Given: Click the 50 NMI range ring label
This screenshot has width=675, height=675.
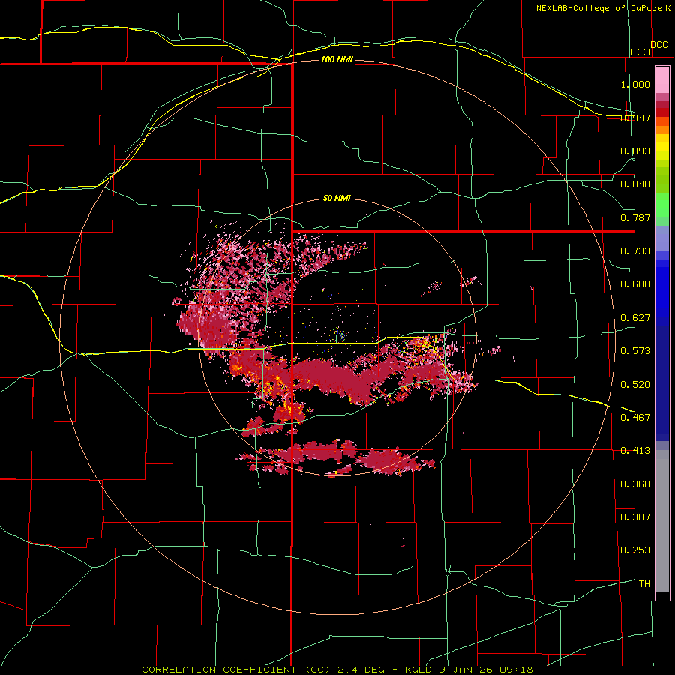Looking at the screenshot, I should click(x=337, y=199).
